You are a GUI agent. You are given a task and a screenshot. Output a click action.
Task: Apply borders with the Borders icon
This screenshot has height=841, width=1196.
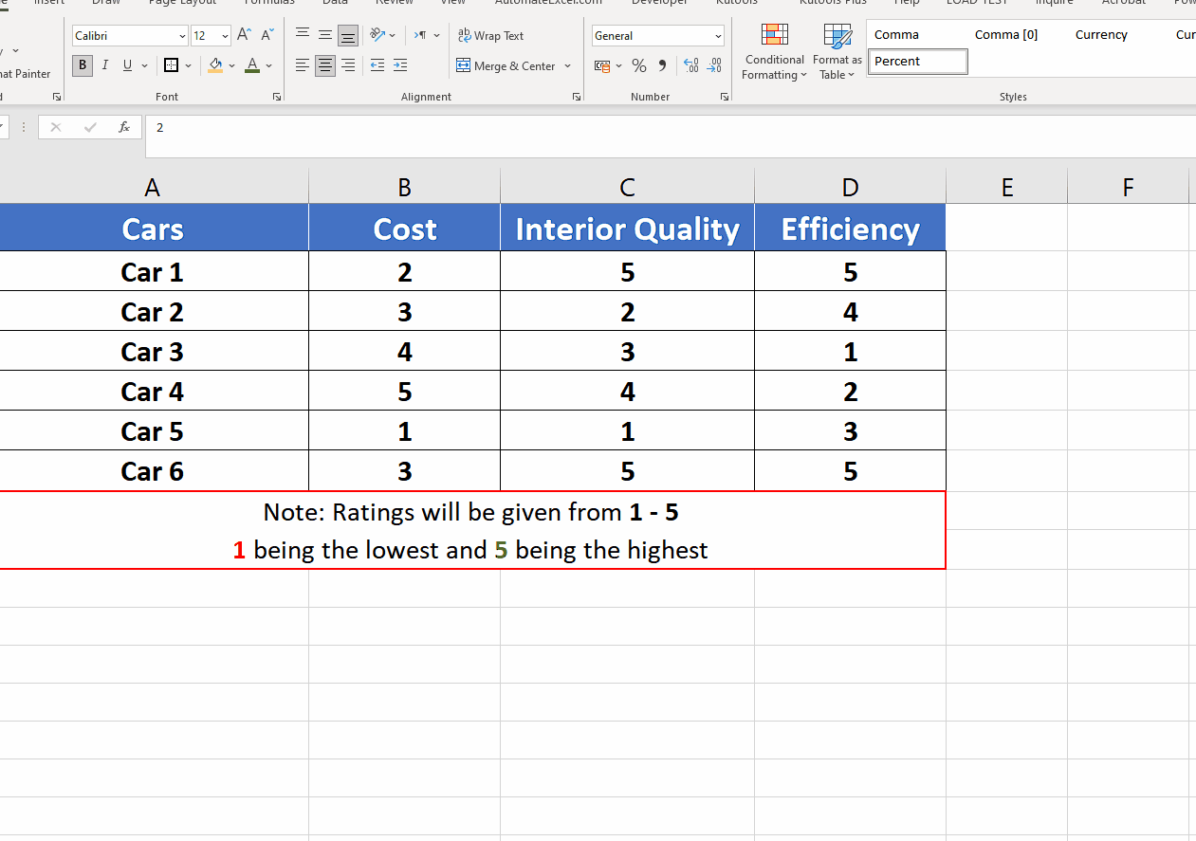pos(171,65)
